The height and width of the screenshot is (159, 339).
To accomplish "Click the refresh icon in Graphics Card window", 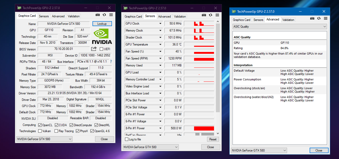I will (104, 15).
